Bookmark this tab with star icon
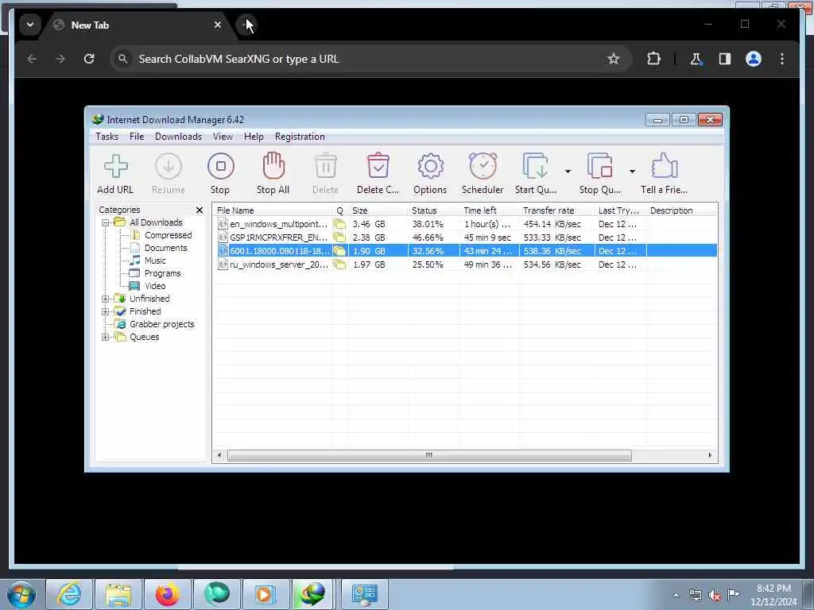814x610 pixels. pos(614,59)
